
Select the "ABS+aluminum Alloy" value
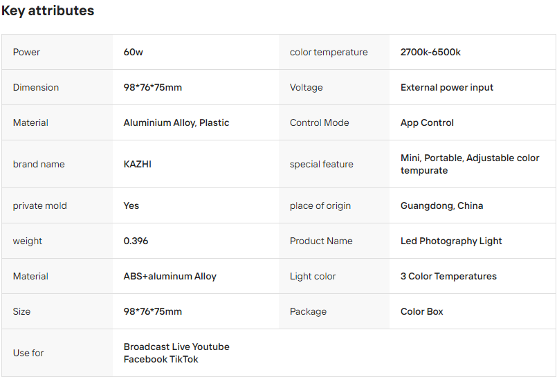(x=170, y=276)
